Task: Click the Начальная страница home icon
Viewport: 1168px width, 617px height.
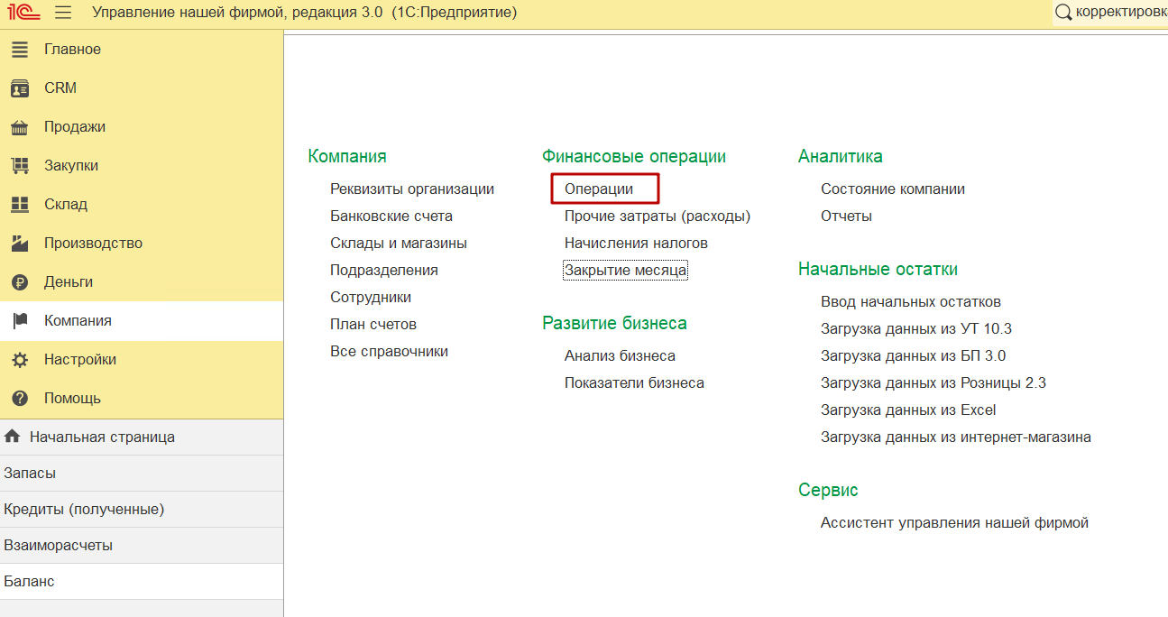Action: point(13,437)
